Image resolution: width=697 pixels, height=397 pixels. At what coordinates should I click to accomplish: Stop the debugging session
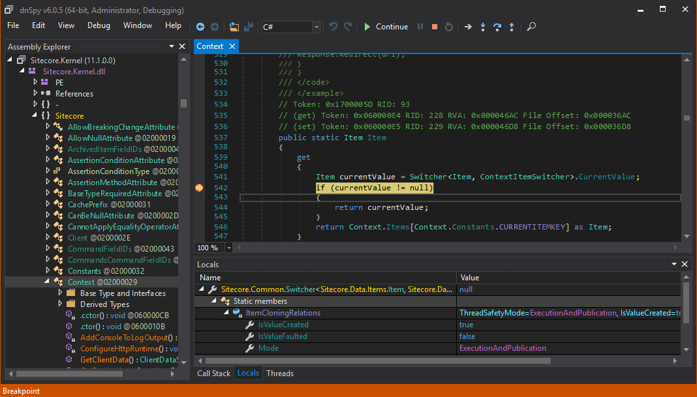(x=435, y=27)
